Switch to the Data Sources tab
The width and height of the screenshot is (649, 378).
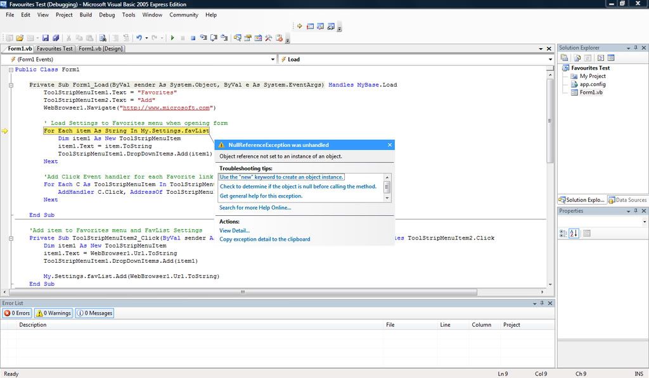tap(627, 199)
